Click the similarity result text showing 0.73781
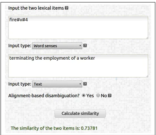The image size is (156, 135). 54,128
